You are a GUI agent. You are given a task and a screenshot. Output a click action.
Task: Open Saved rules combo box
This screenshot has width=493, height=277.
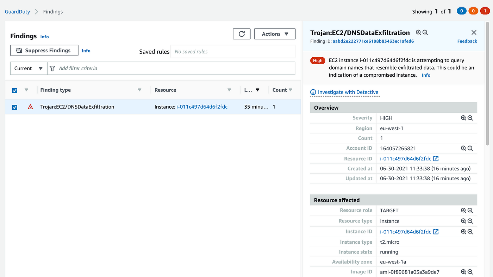tap(233, 51)
